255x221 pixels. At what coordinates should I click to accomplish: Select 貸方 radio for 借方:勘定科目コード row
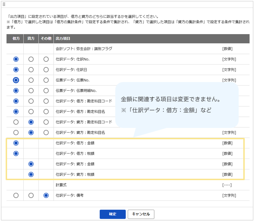[31, 101]
